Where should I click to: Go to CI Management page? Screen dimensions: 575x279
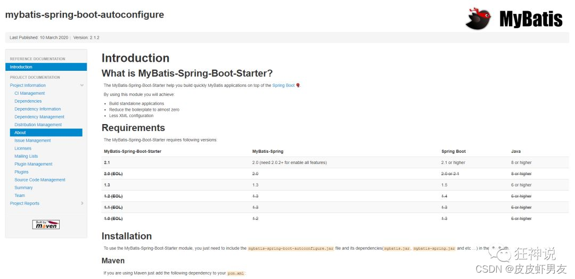(30, 93)
